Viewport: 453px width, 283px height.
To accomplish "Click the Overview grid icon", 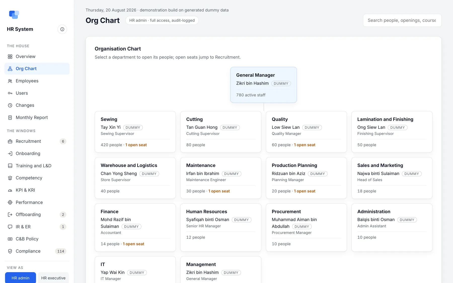I will coord(10,57).
